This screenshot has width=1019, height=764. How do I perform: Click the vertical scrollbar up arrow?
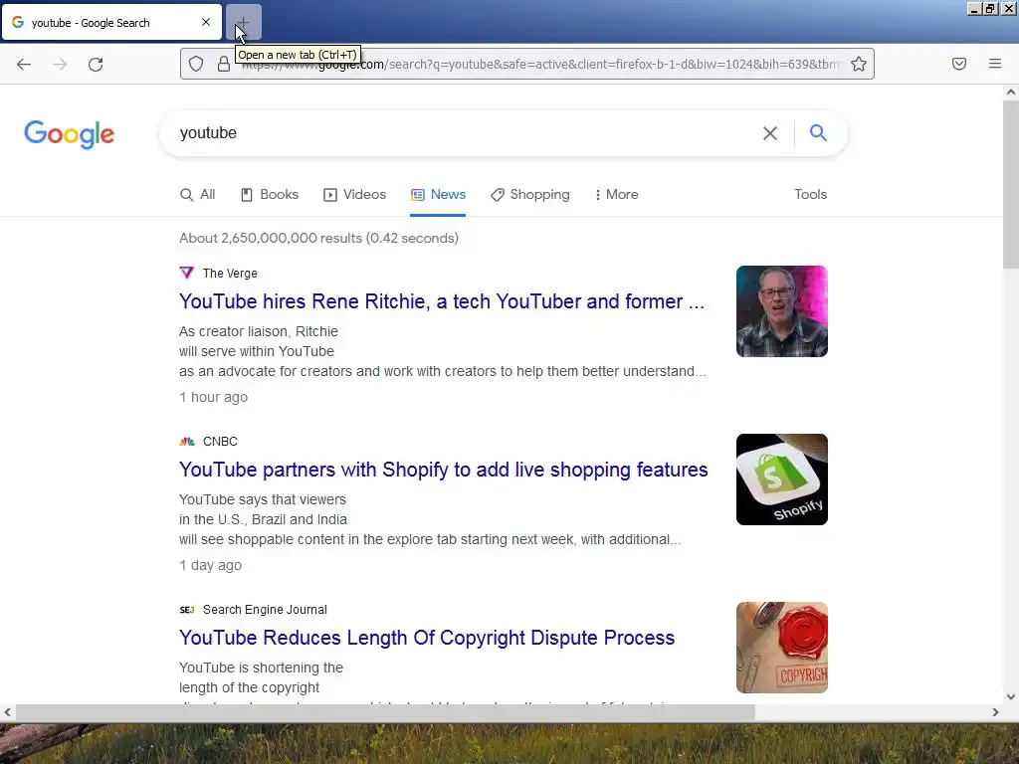tap(1011, 93)
